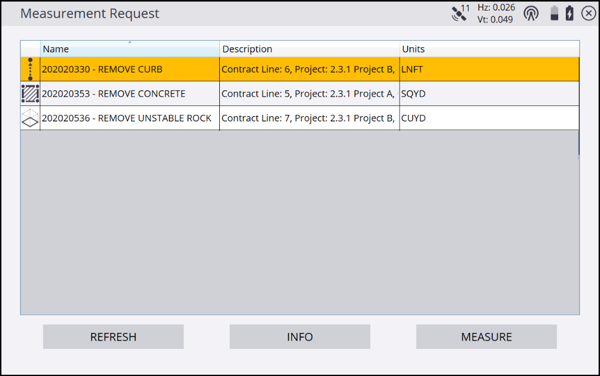Viewport: 600px width, 376px height.
Task: Click the low battery indicator icon
Action: point(554,14)
